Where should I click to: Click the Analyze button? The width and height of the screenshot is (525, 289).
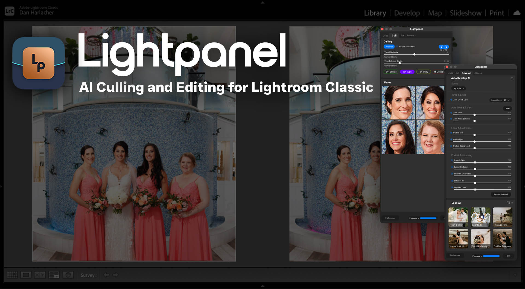389,47
